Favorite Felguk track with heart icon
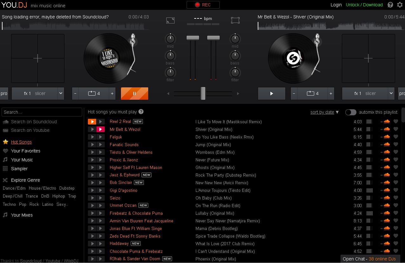The width and height of the screenshot is (405, 263). (x=395, y=137)
